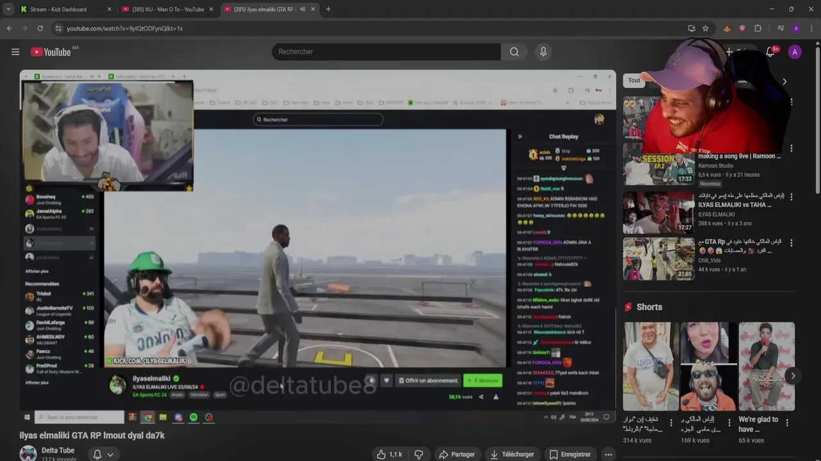Open making a song live video title

740,156
